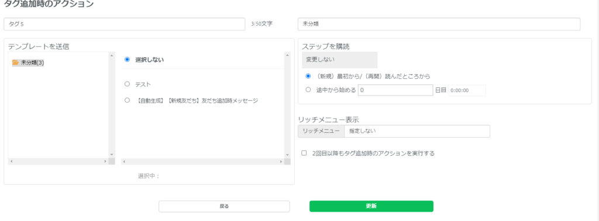Image resolution: width=599 pixels, height=221 pixels.
Task: Select the 未分類(3) tree item label
Action: [x=33, y=62]
